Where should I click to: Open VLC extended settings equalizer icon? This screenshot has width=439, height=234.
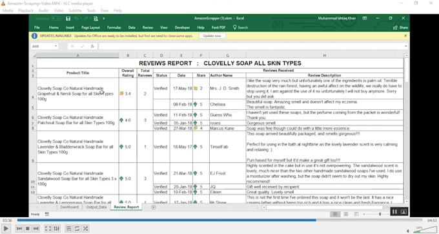[56, 229]
